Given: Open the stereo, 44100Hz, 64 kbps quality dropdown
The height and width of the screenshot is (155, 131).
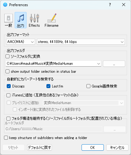Looking at the screenshot, I should pos(81,42).
